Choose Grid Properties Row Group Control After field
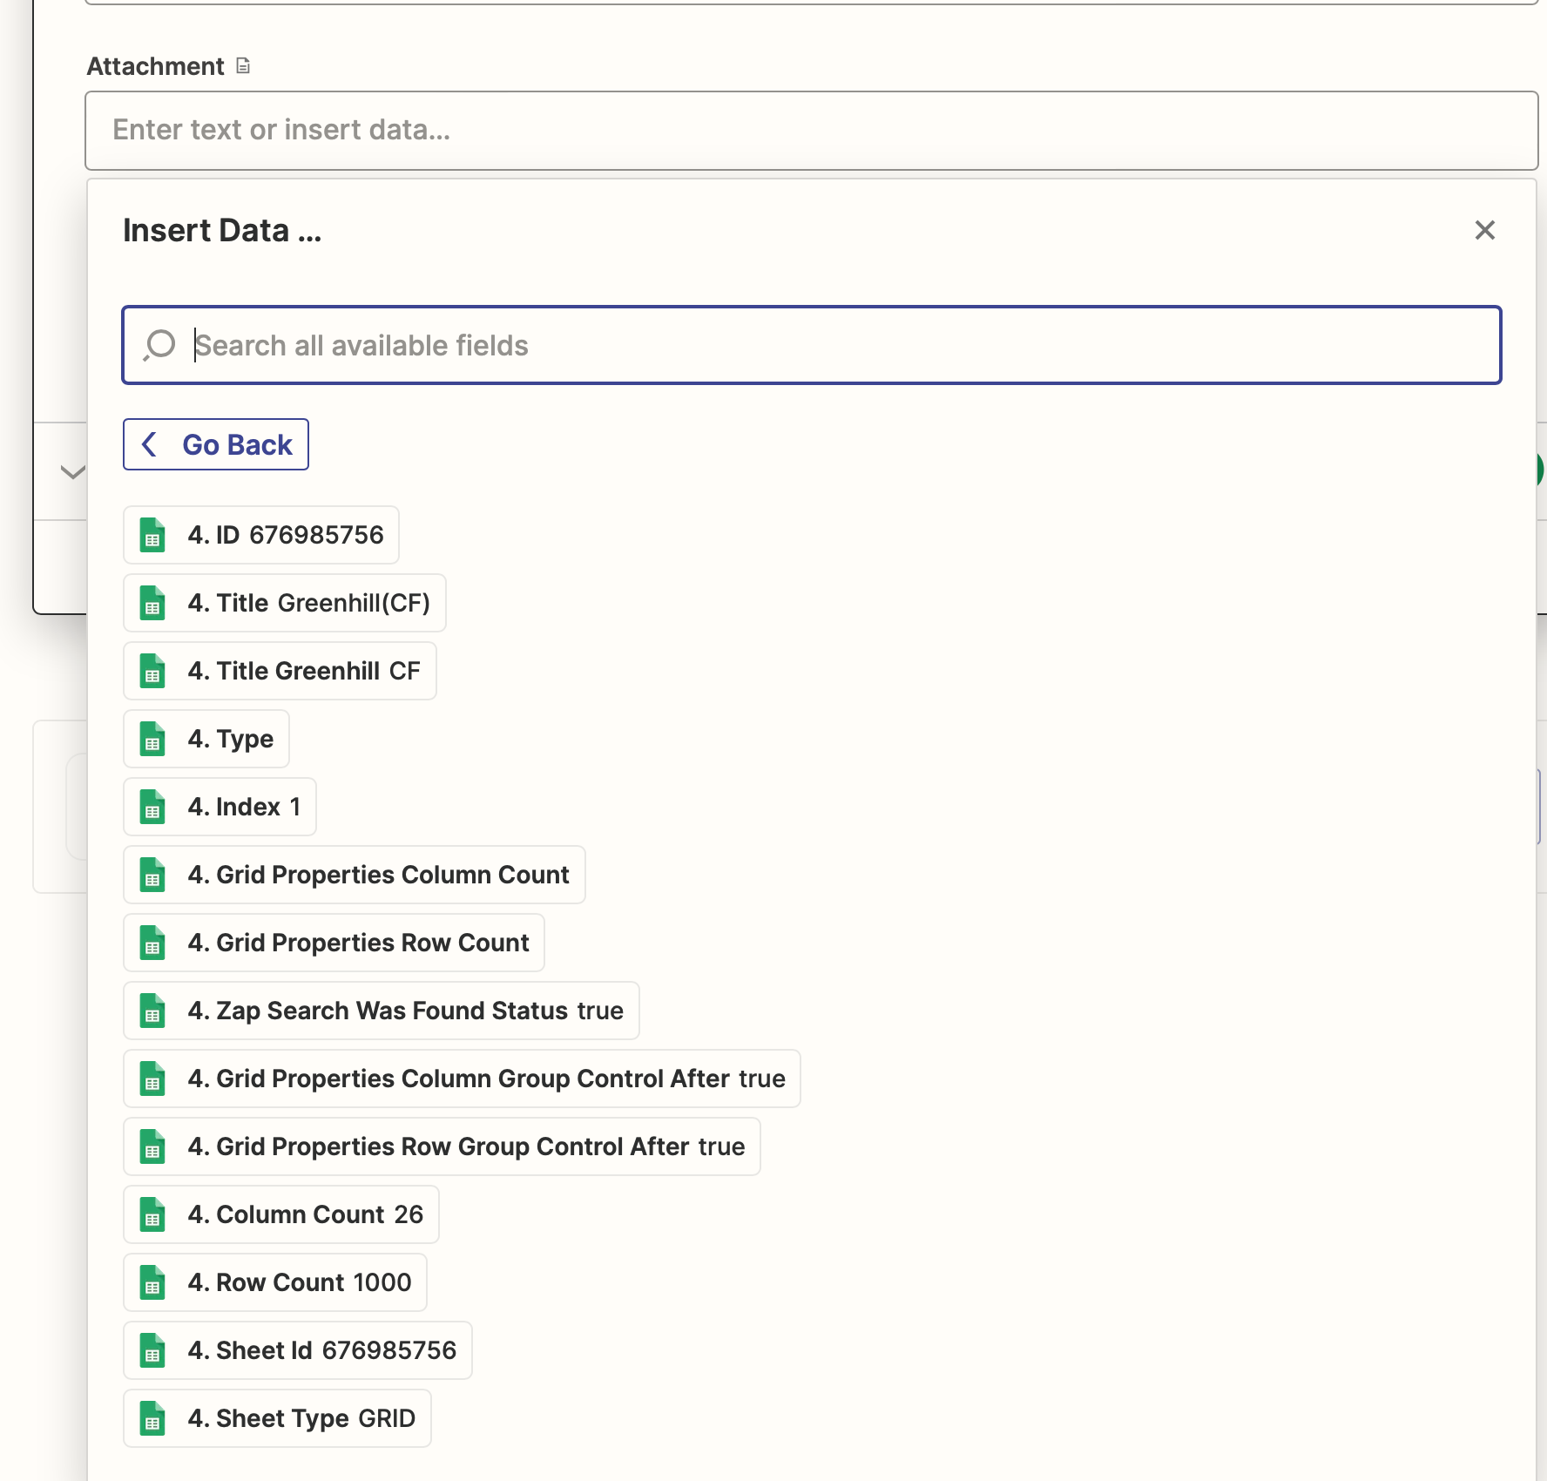The width and height of the screenshot is (1547, 1481). [442, 1146]
